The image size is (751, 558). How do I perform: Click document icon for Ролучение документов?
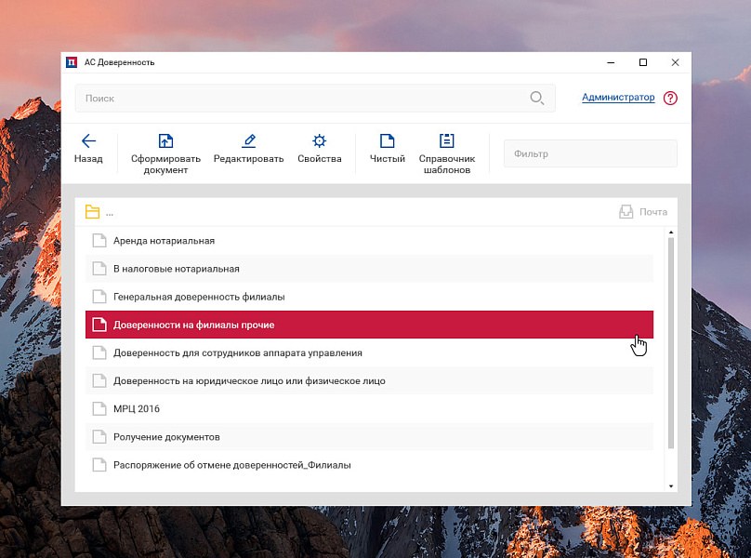99,437
